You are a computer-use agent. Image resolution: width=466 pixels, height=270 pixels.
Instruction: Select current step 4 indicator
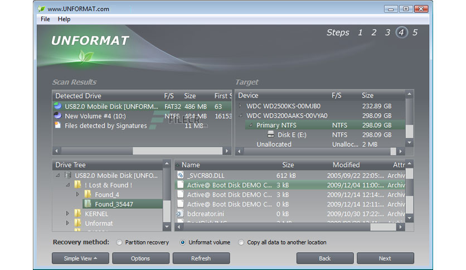(401, 32)
